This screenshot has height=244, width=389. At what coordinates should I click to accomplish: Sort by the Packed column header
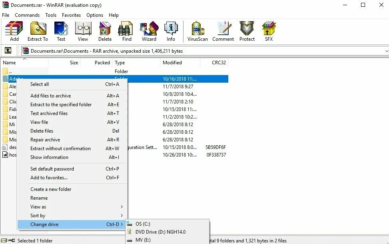click(96, 63)
